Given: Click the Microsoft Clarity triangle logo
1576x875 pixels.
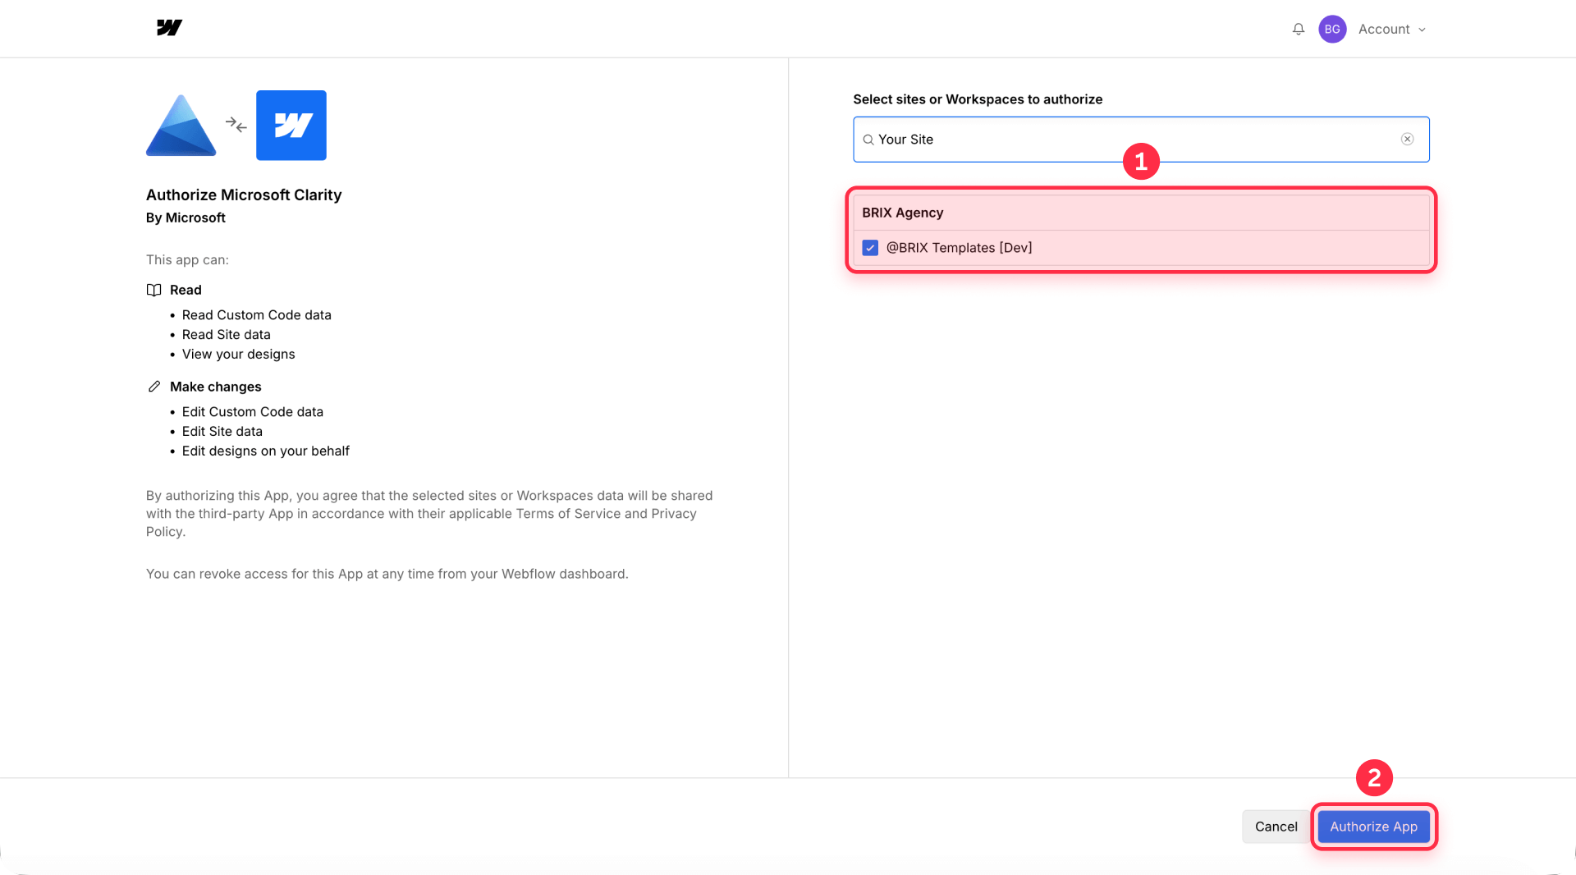Looking at the screenshot, I should click(x=181, y=125).
